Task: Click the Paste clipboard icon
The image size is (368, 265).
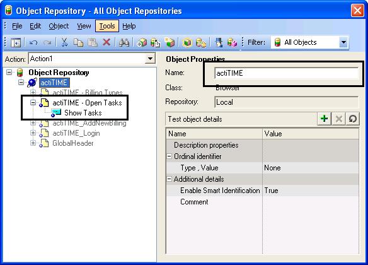Action: click(x=93, y=42)
